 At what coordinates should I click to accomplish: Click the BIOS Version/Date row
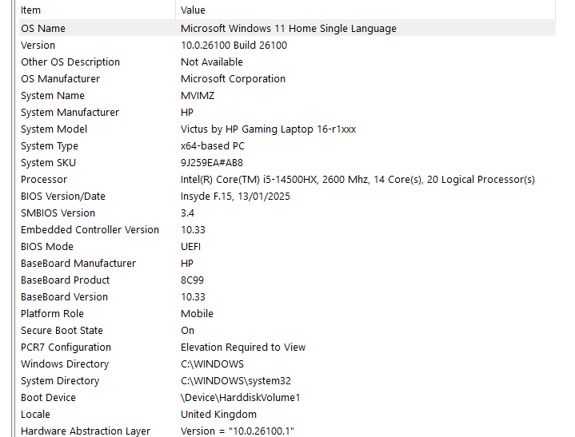(63, 197)
